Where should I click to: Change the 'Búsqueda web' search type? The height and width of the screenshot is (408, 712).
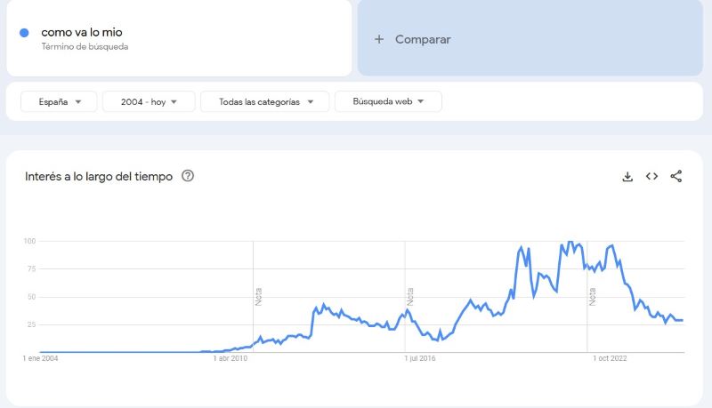pyautogui.click(x=388, y=101)
